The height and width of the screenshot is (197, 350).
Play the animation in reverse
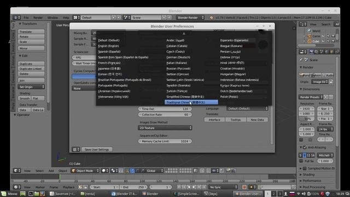pyautogui.click(x=189, y=187)
